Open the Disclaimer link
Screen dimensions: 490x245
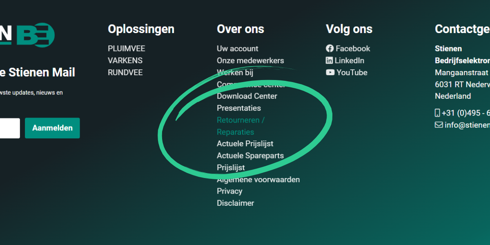(x=235, y=203)
